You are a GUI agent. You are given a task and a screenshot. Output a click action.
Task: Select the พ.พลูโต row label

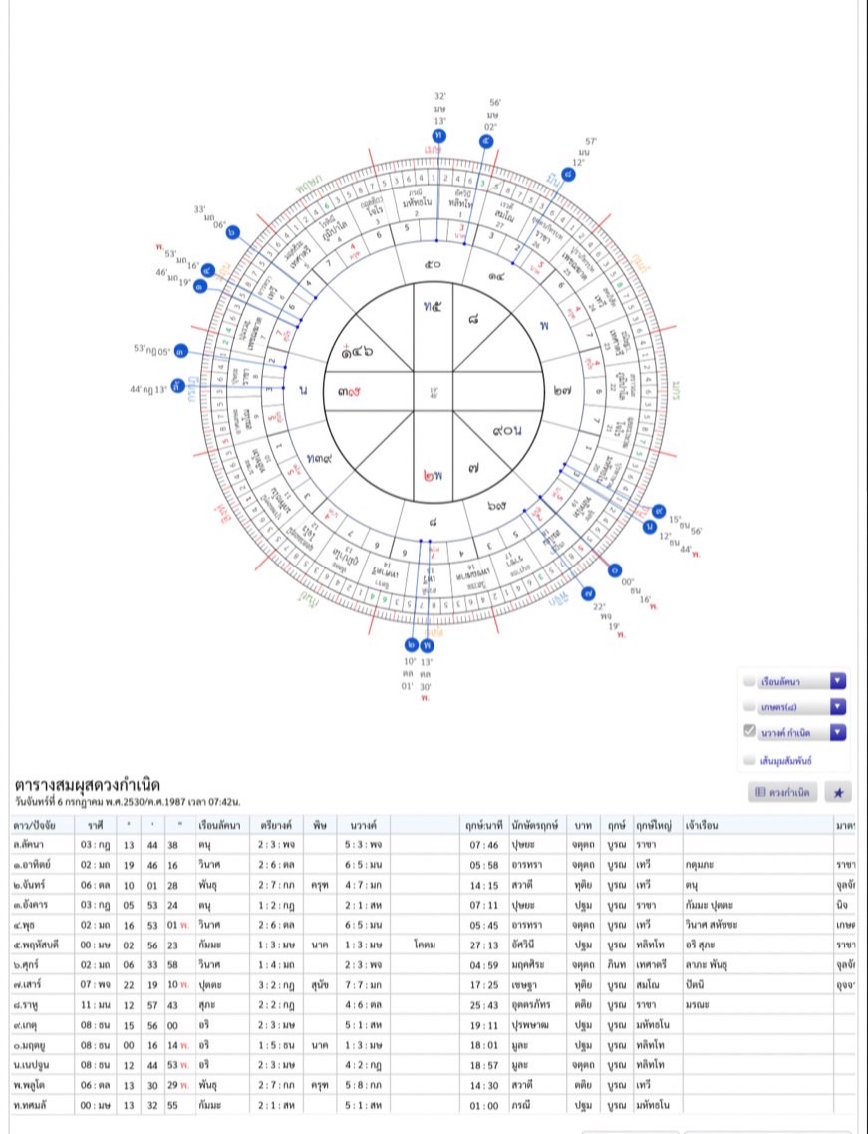30,1085
